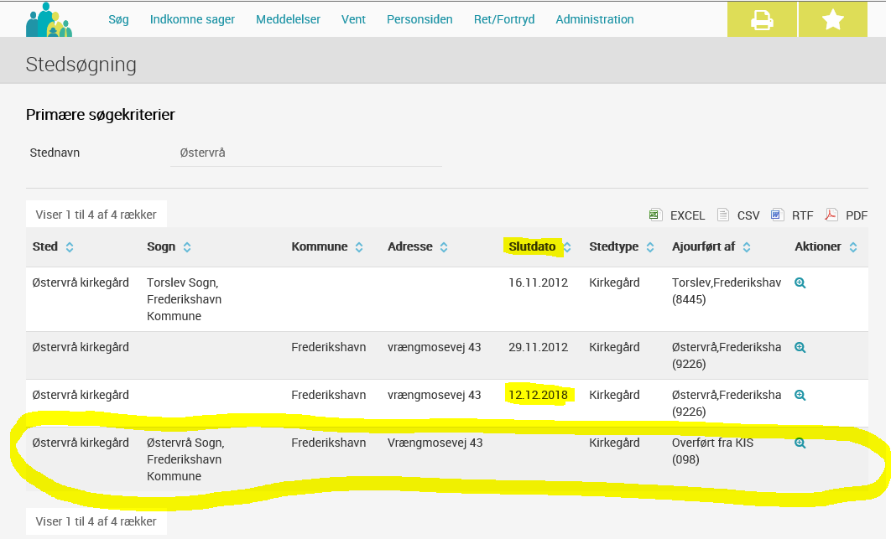Open the Personsiden menu
Screen dimensions: 891x539
coord(420,19)
